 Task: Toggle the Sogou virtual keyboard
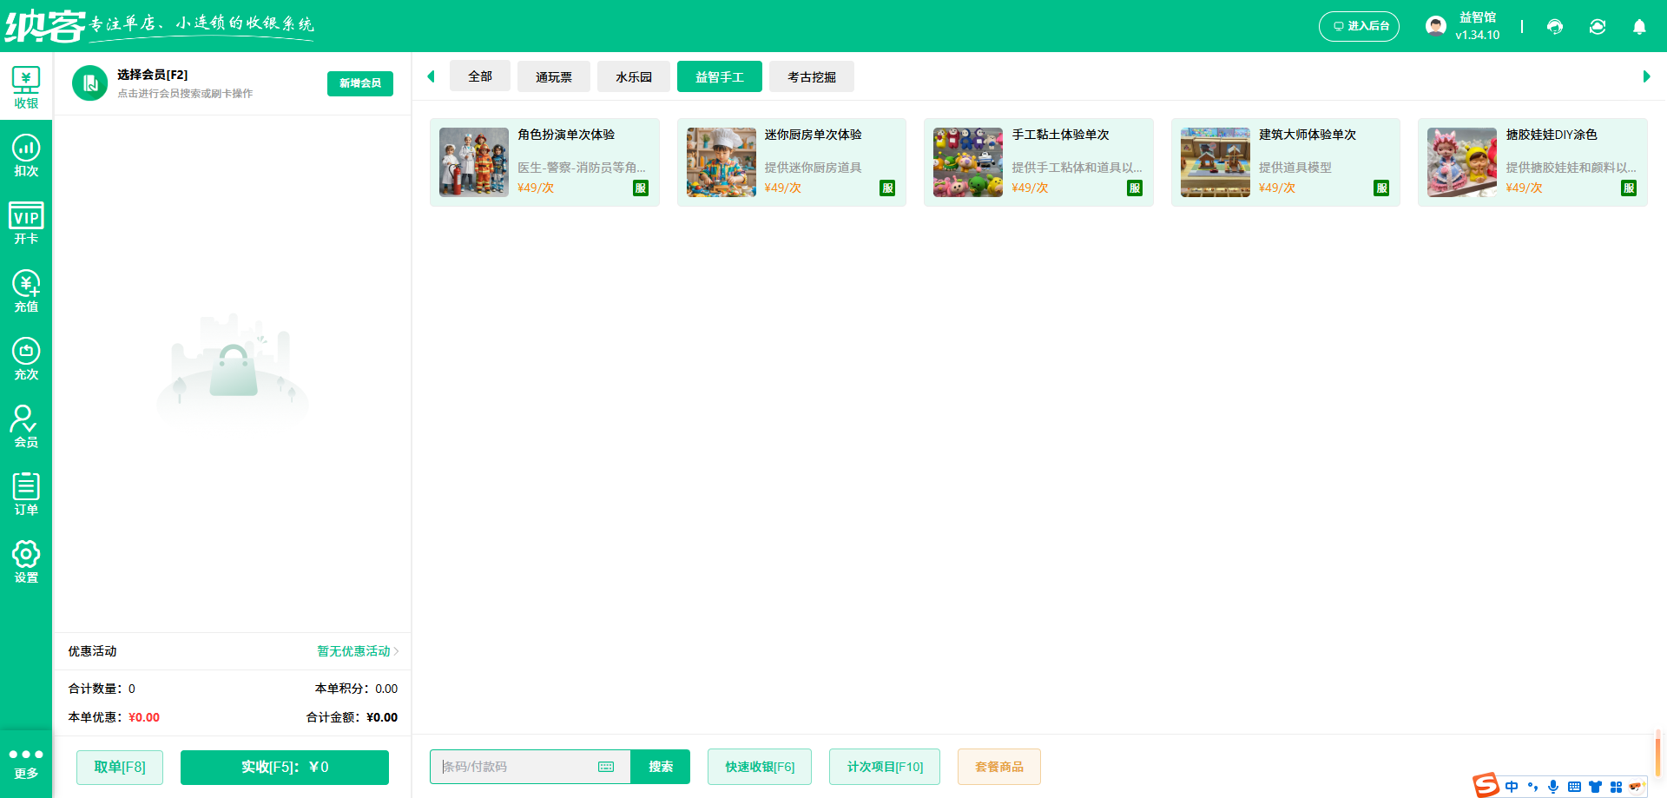[x=1573, y=786]
